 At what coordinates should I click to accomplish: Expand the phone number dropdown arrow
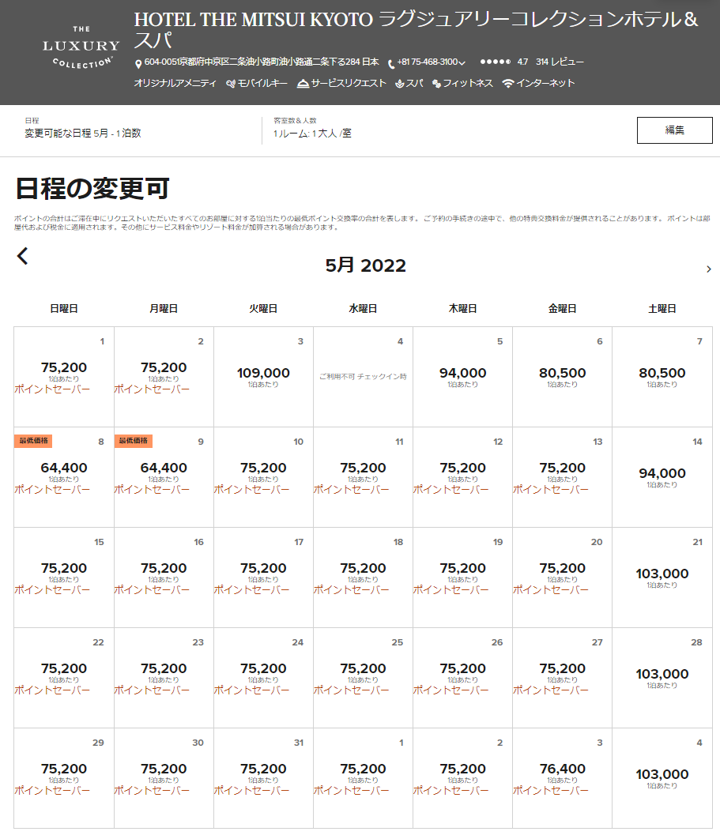pos(462,63)
